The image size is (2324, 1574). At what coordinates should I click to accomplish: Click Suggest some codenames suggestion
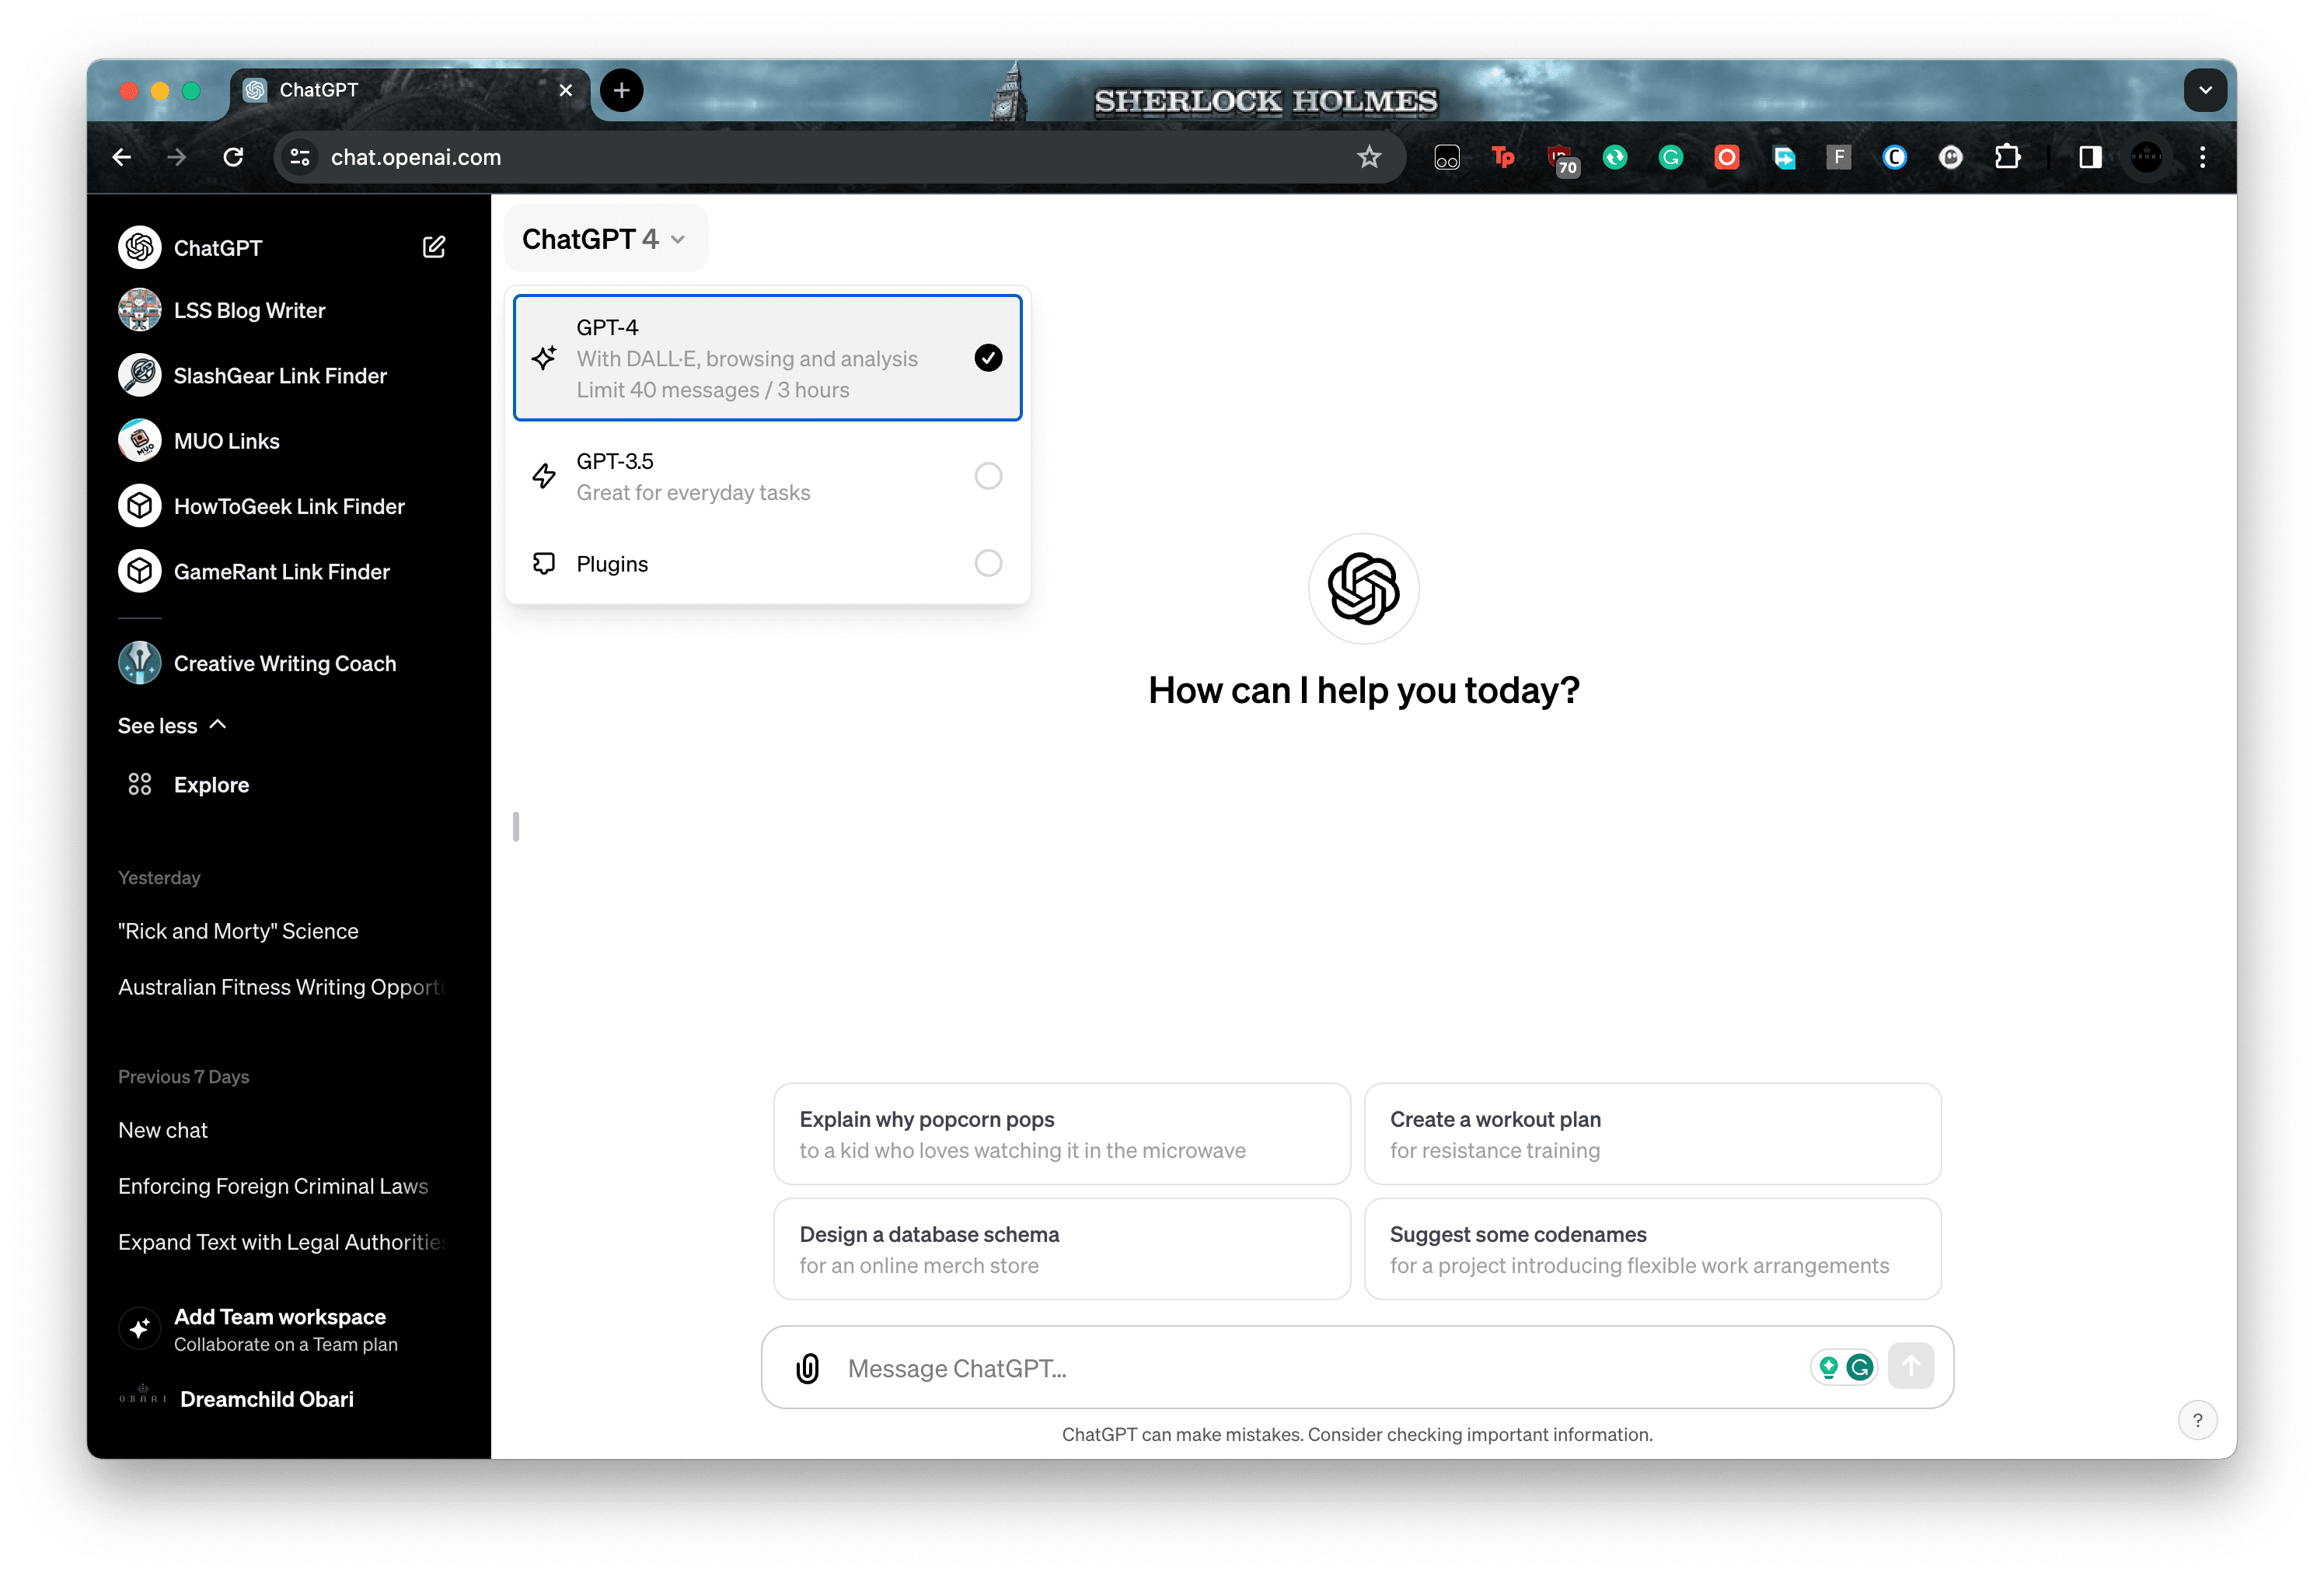1652,1249
